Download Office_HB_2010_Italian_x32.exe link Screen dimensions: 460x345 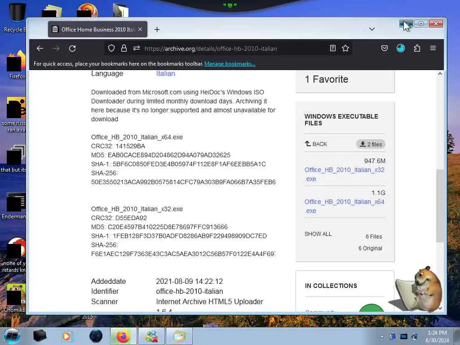[345, 174]
